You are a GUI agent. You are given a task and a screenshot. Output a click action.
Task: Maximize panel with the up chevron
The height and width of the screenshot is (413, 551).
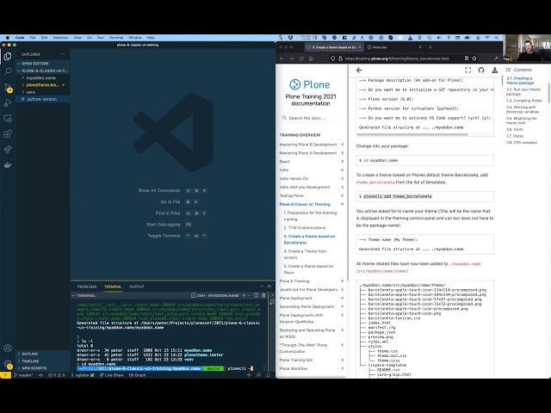click(x=262, y=287)
